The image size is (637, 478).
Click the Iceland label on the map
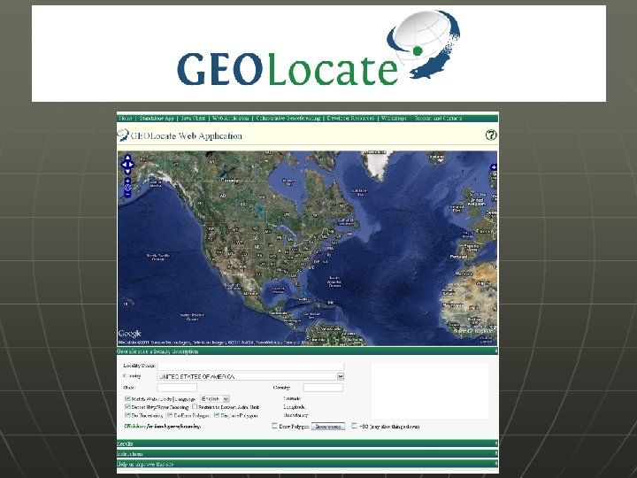[x=437, y=157]
